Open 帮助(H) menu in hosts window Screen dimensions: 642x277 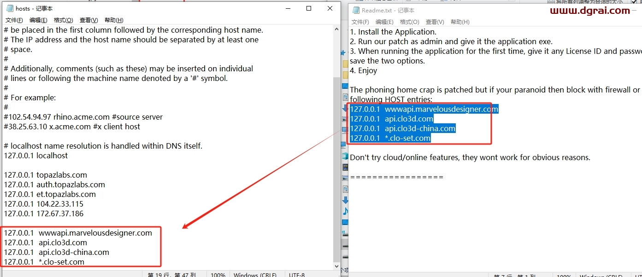(x=114, y=20)
